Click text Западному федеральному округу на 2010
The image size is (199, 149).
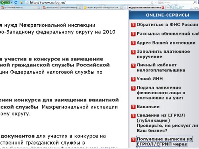[x=60, y=32]
